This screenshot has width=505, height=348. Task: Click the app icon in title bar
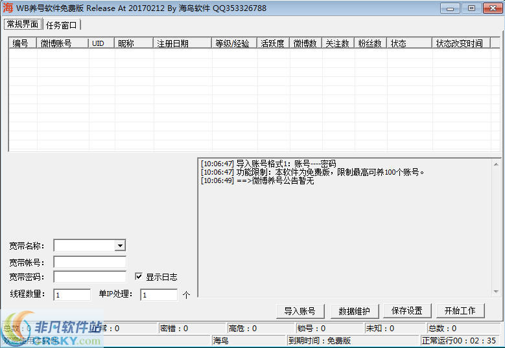click(8, 8)
